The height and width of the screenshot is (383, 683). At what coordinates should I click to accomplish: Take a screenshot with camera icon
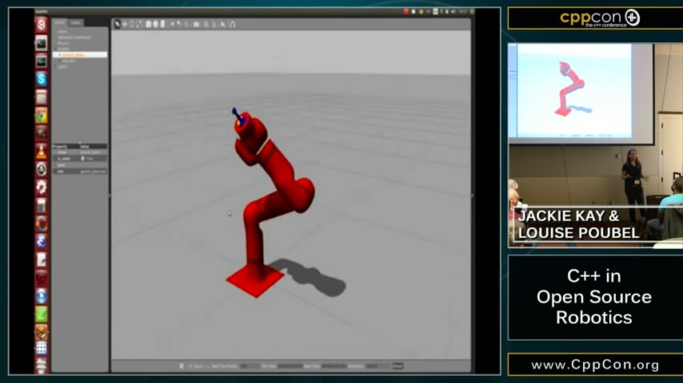196,24
